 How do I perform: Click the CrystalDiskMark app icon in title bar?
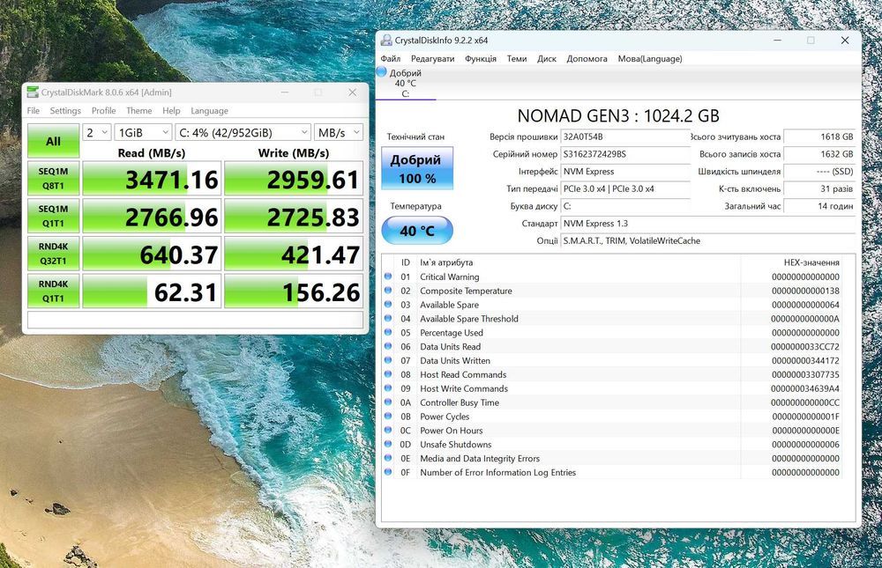(33, 92)
